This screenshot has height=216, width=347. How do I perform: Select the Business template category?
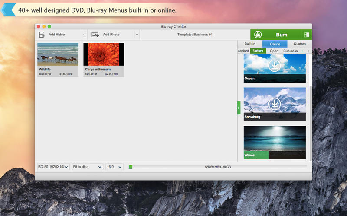(290, 51)
